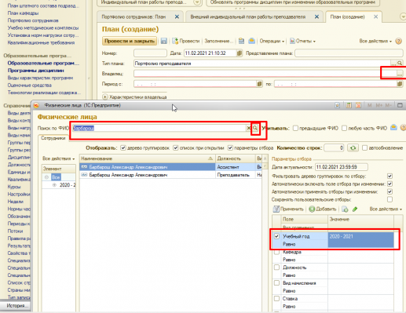Open Все действия dropdown above the Элемент tree
Image resolution: width=406 pixels, height=313 pixels.
point(59,158)
